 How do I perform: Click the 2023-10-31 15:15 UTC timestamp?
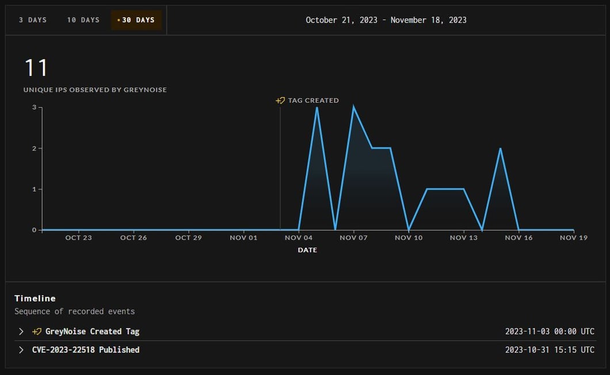point(550,350)
